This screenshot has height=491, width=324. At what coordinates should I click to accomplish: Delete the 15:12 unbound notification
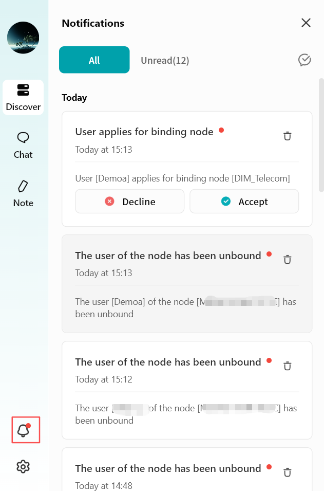coord(288,366)
